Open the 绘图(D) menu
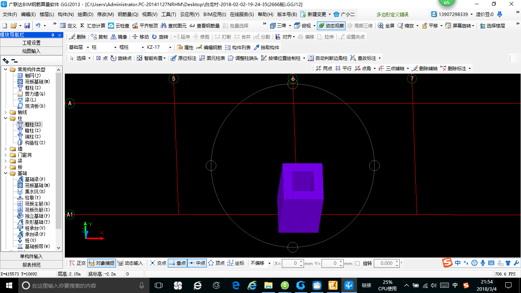521x293 pixels. tap(85, 14)
